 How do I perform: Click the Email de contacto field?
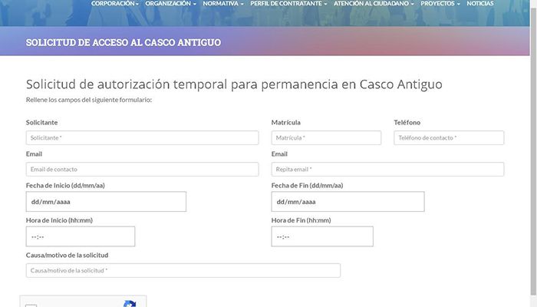pyautogui.click(x=142, y=170)
